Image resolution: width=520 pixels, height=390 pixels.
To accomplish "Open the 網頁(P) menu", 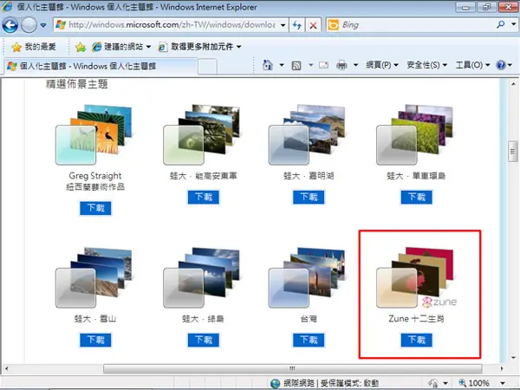I will click(x=382, y=65).
